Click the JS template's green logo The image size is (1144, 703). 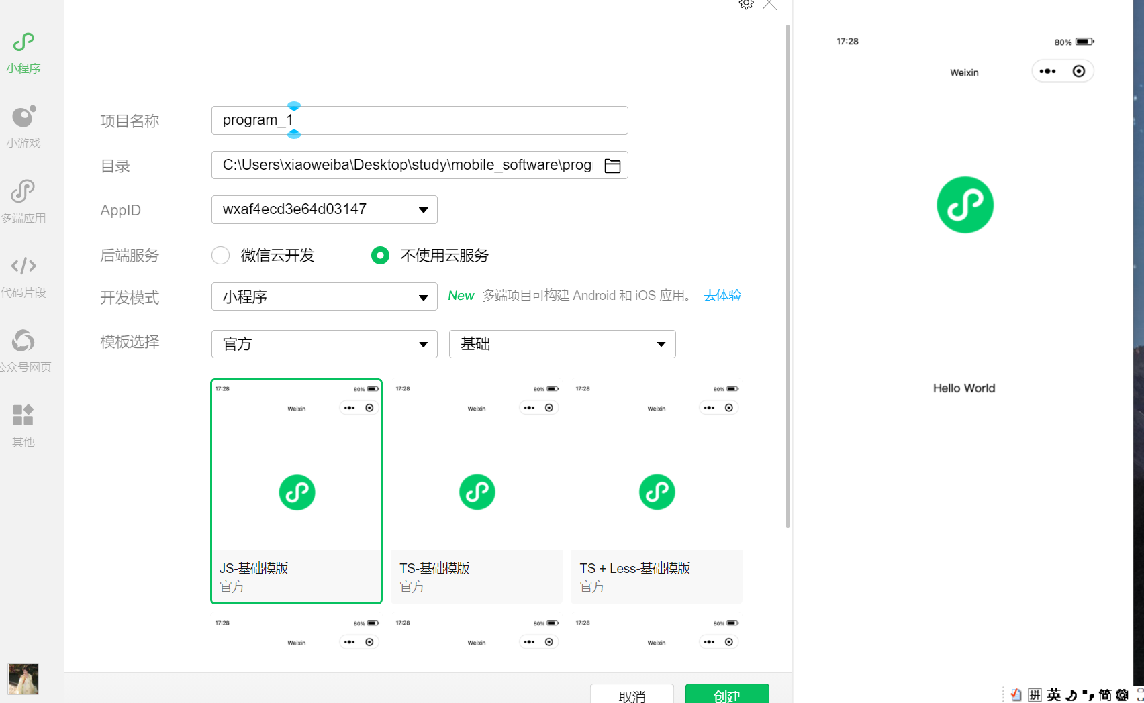point(297,492)
